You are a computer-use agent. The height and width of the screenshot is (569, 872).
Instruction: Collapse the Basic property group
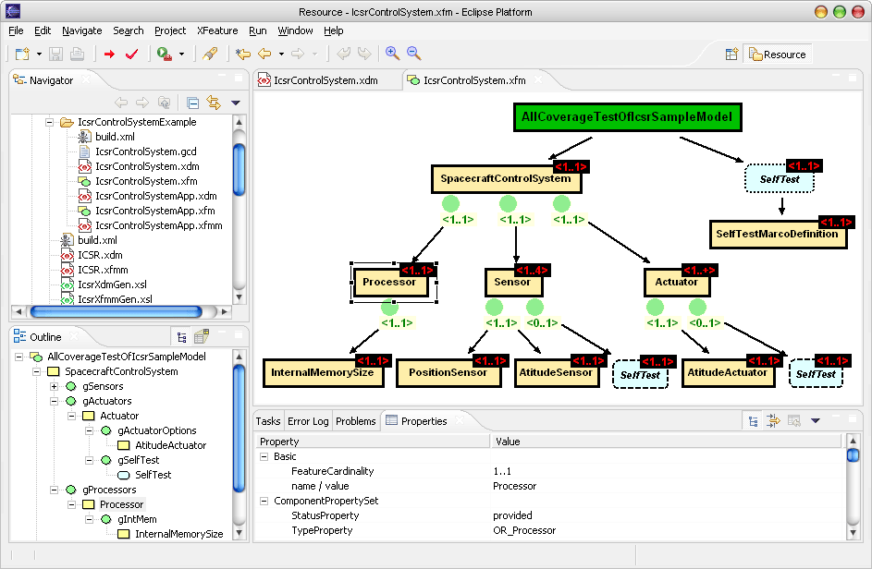coord(264,456)
